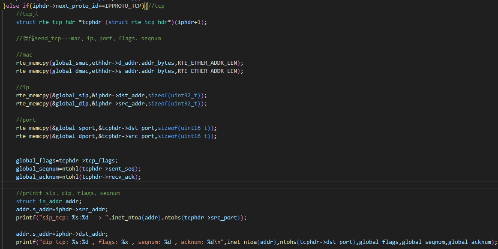Screen dimensions: 498x249
Task: Click the //port comment
Action: [x=26, y=120]
